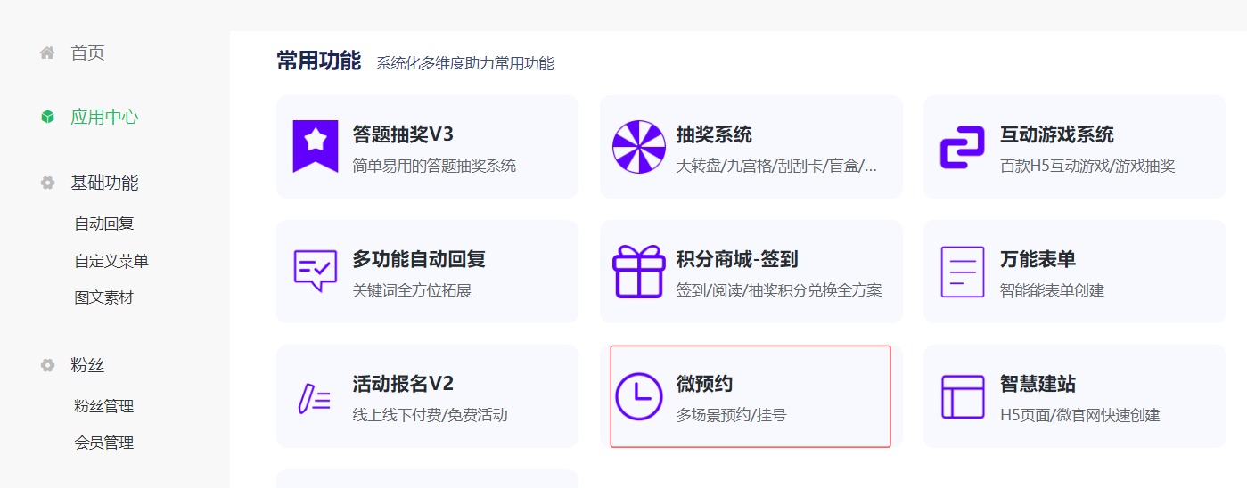The height and width of the screenshot is (488, 1247).
Task: Click the 微预约 clock icon
Action: click(x=639, y=396)
